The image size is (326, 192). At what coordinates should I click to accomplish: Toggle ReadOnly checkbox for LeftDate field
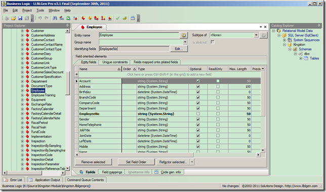coord(218,141)
